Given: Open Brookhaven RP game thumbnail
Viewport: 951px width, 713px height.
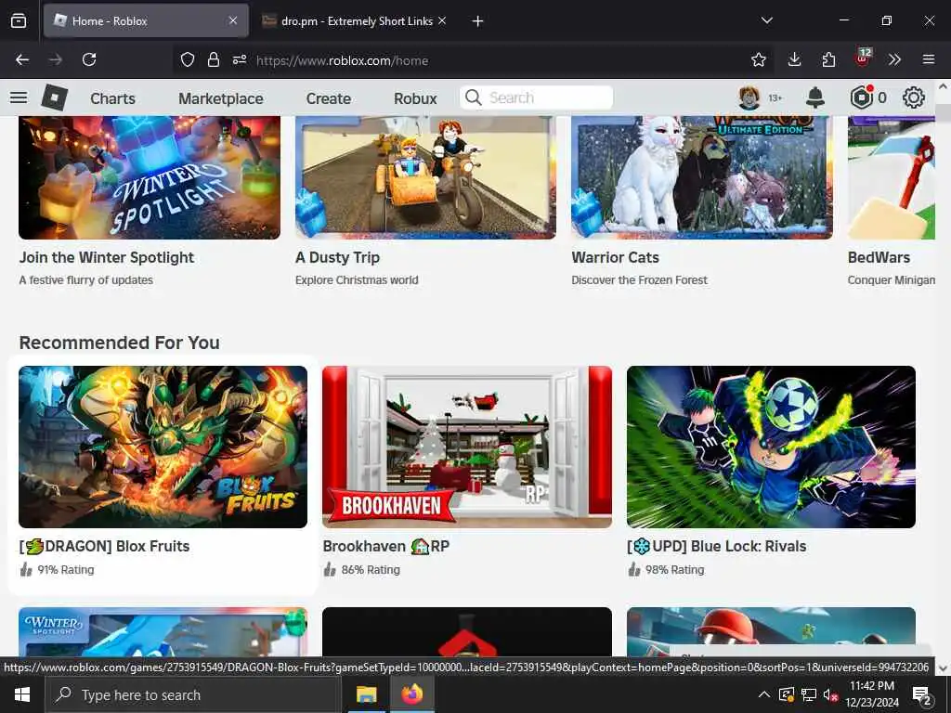Looking at the screenshot, I should tap(467, 447).
